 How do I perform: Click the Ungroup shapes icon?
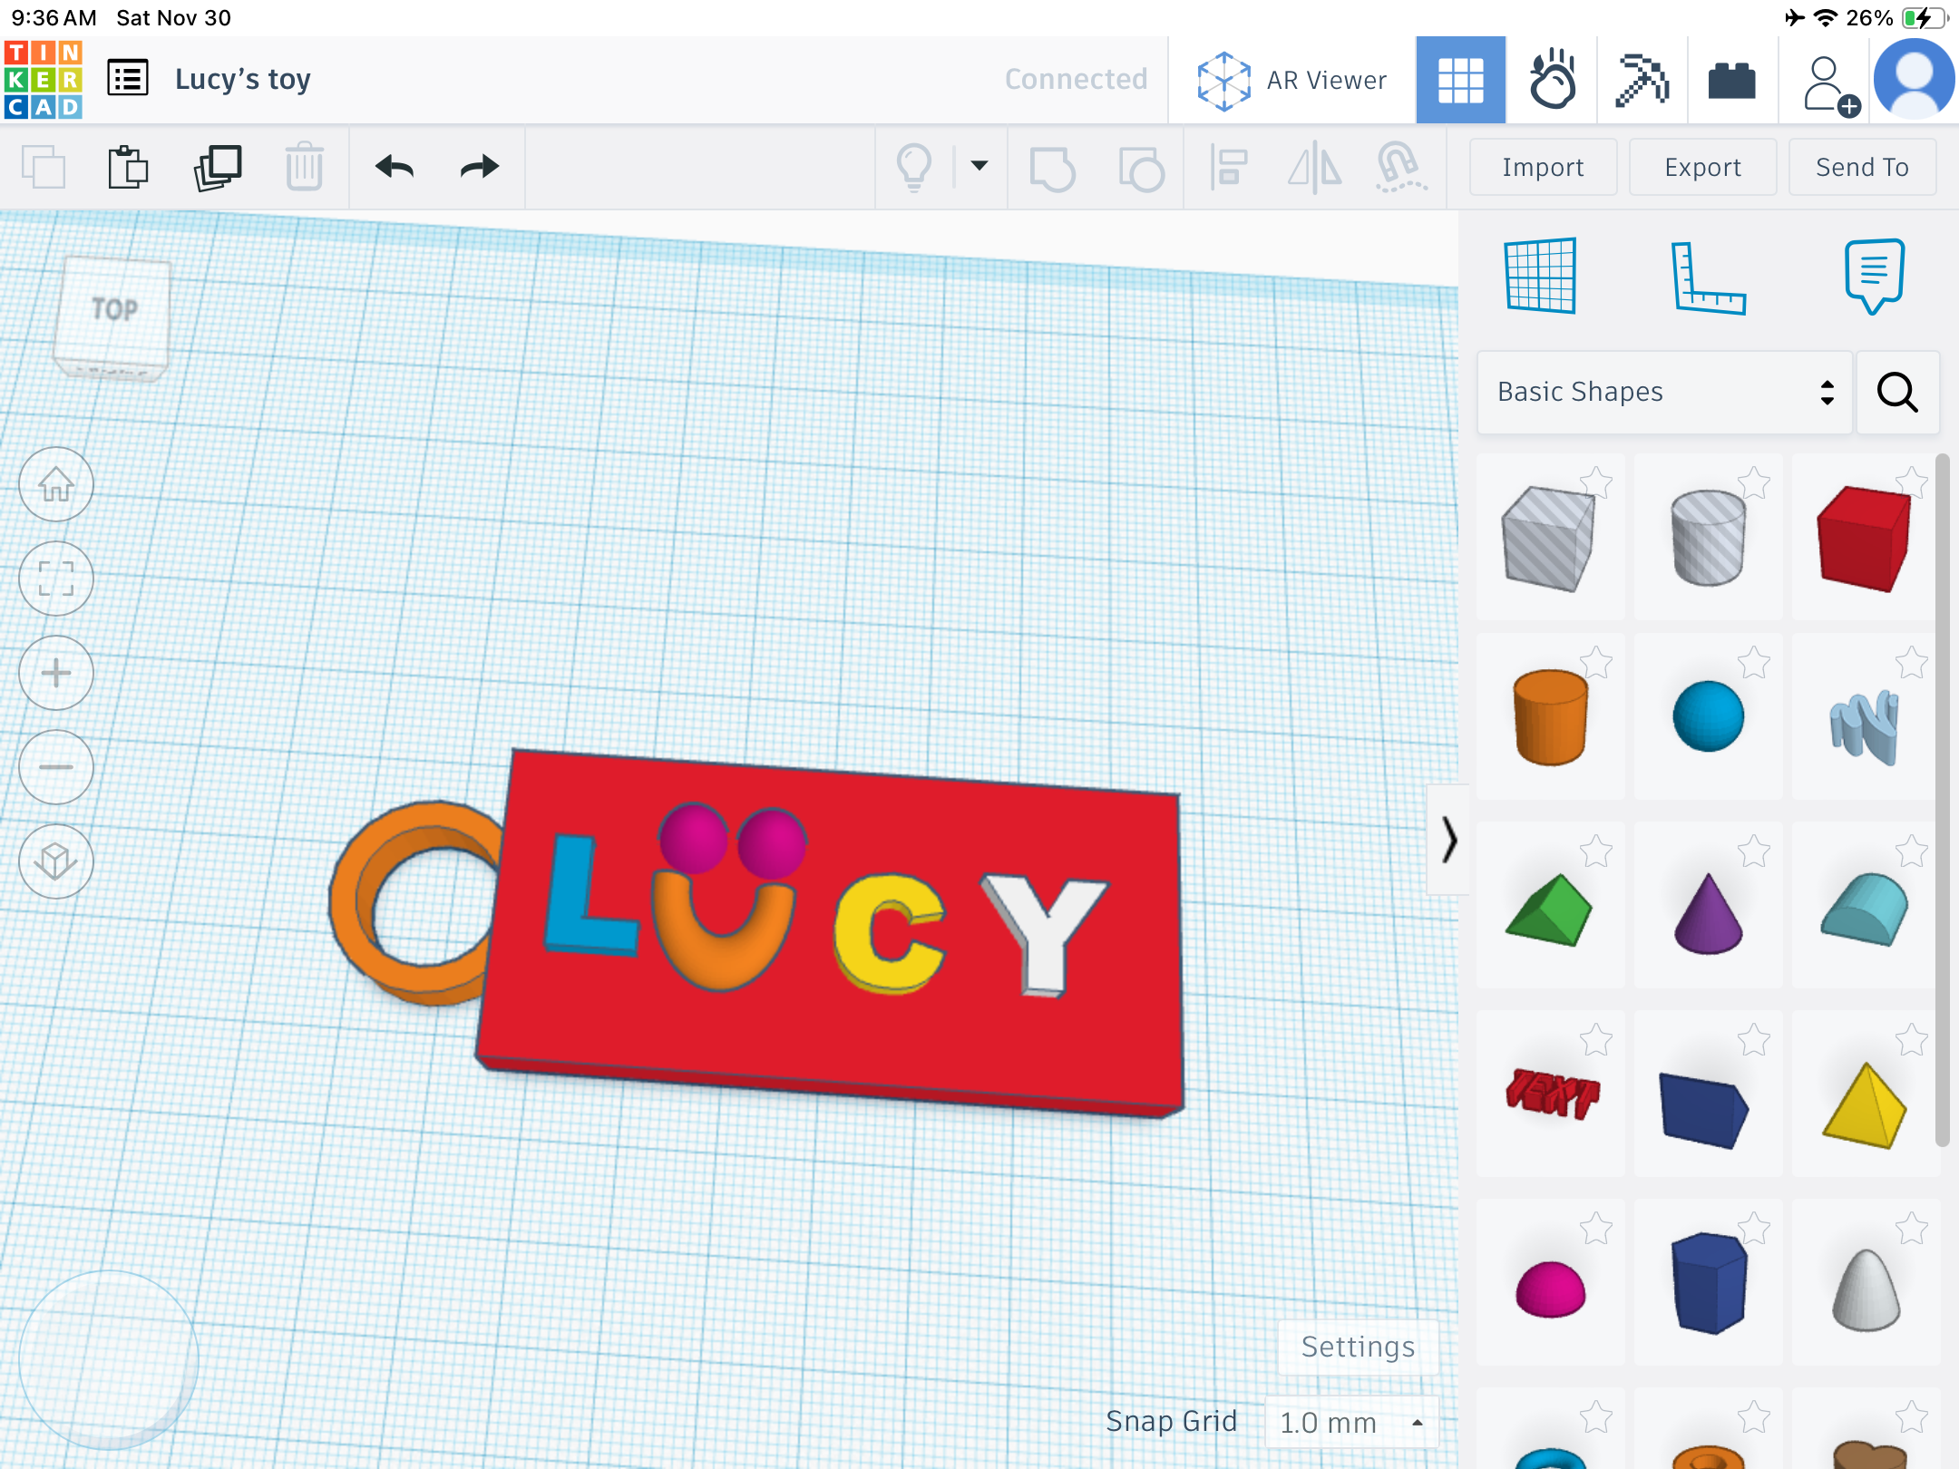pos(1141,169)
